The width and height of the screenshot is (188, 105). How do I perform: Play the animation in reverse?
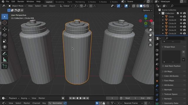click(x=77, y=98)
